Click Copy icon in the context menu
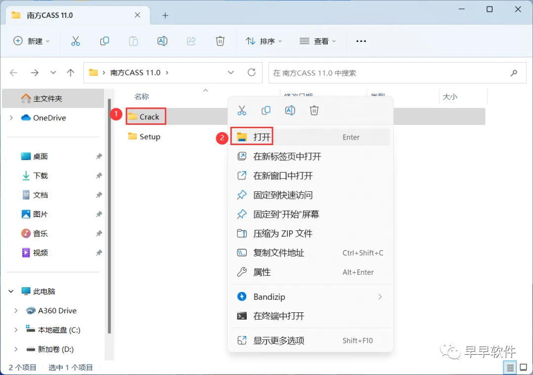 [266, 111]
